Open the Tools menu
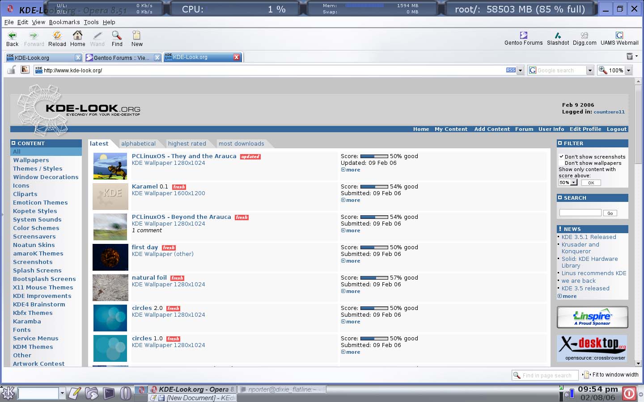 point(91,22)
